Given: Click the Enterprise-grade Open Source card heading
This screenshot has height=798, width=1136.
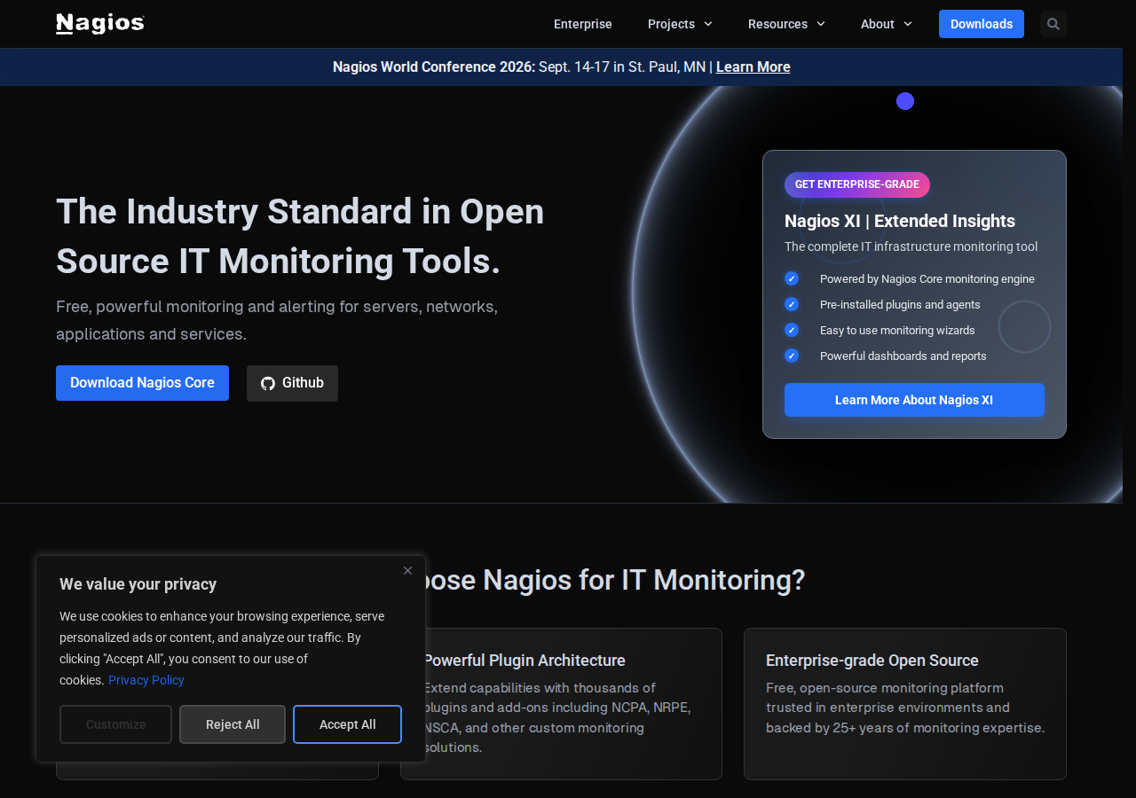Looking at the screenshot, I should pos(872,661).
